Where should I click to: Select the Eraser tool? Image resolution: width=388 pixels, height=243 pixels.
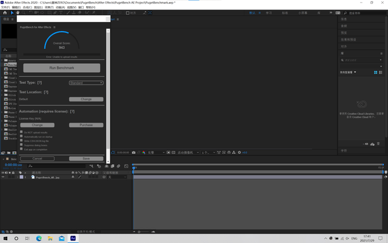(79, 13)
